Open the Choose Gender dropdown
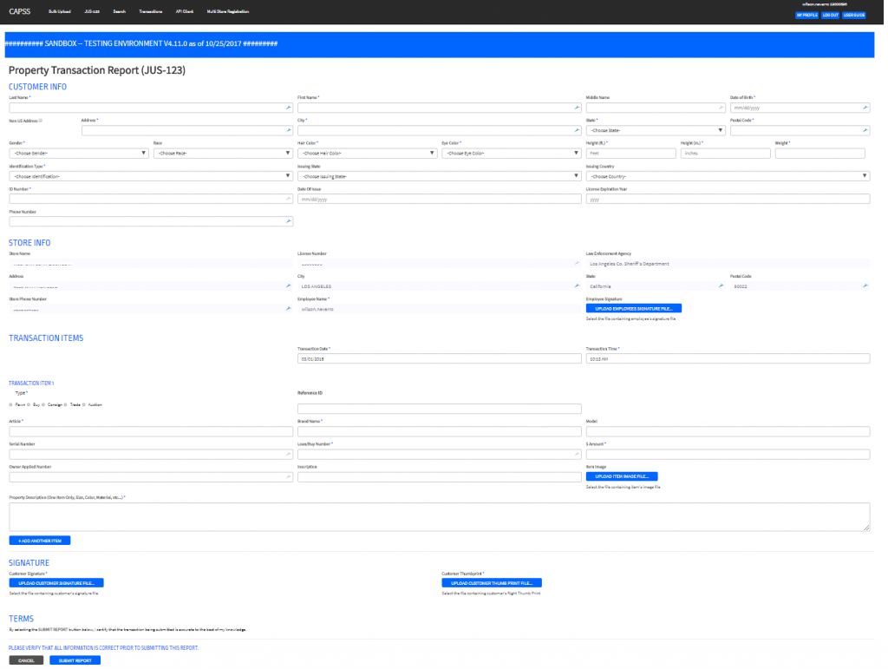Image resolution: width=888 pixels, height=669 pixels. pos(78,154)
